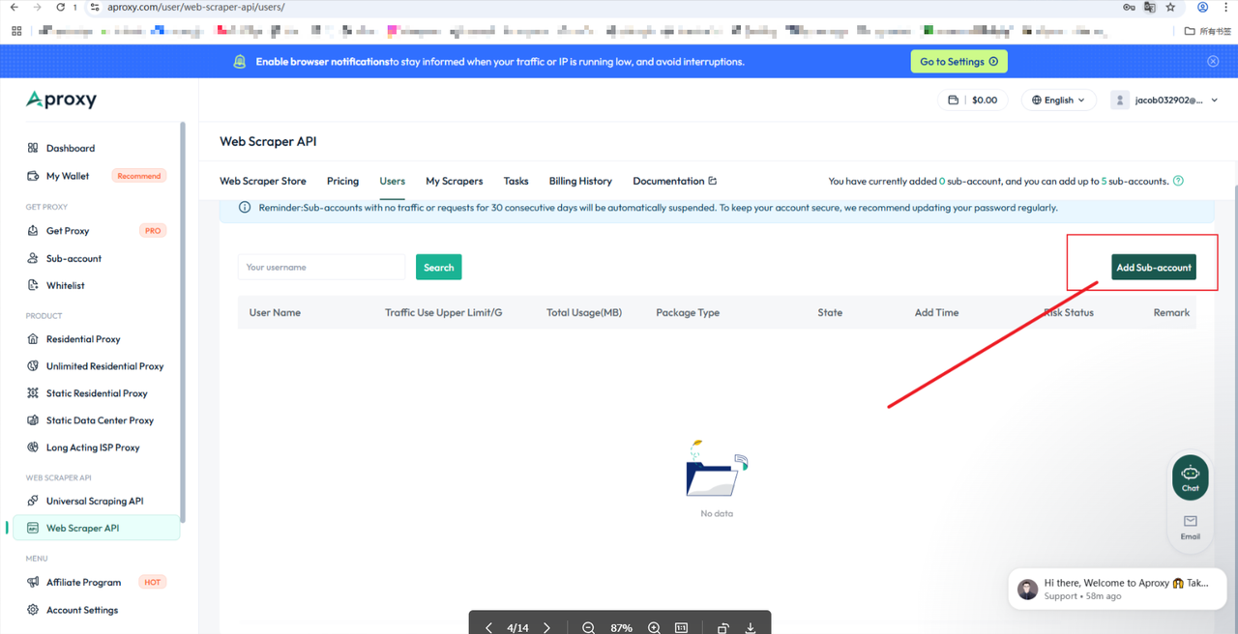
Task: Click the Universal Scraping API icon
Action: click(x=33, y=501)
